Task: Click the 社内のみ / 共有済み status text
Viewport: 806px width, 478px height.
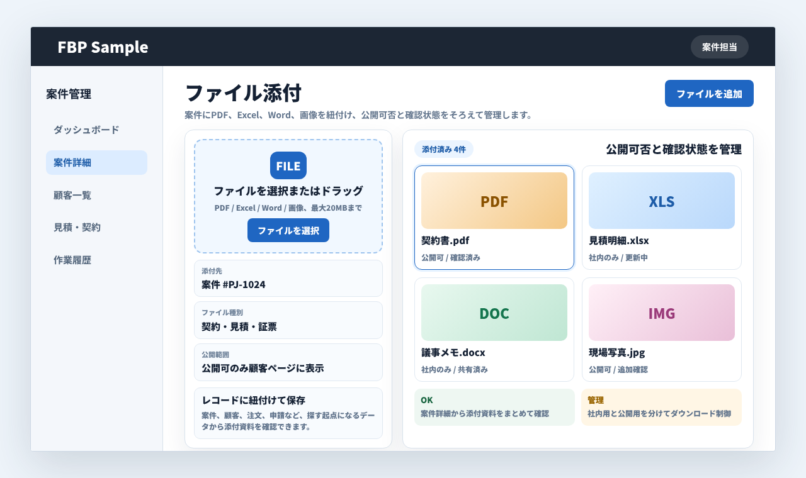Action: coord(455,370)
